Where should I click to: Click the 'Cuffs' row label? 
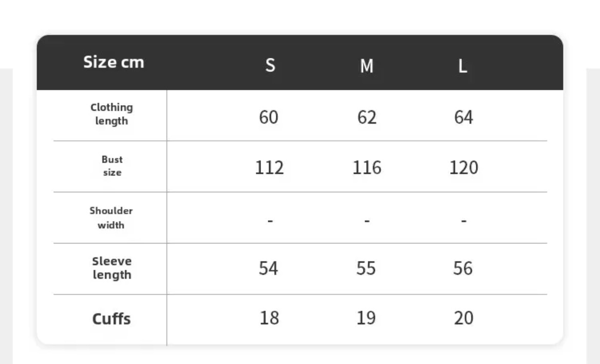click(111, 319)
